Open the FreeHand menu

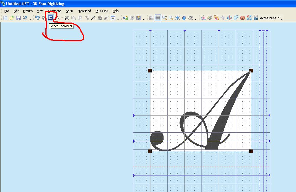pos(84,11)
